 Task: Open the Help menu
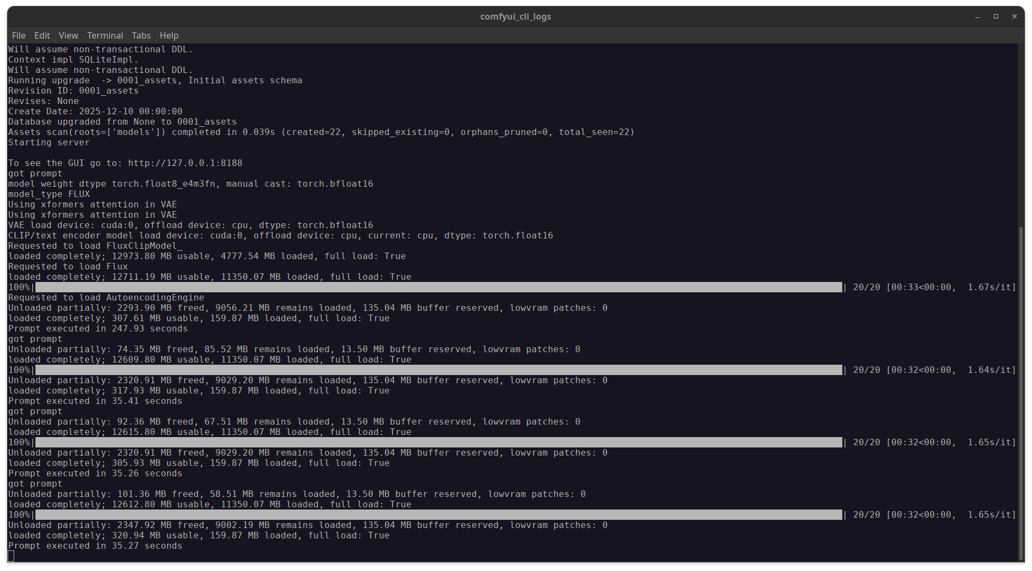click(x=169, y=35)
